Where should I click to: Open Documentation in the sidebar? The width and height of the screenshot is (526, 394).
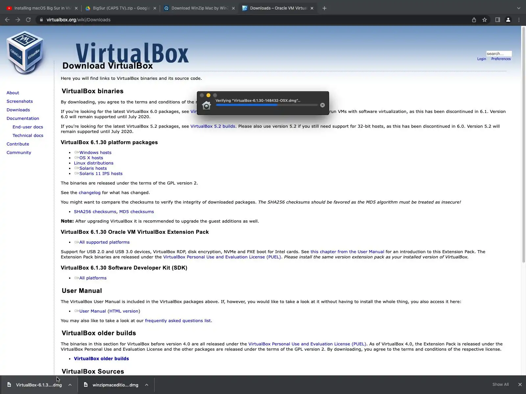[23, 119]
